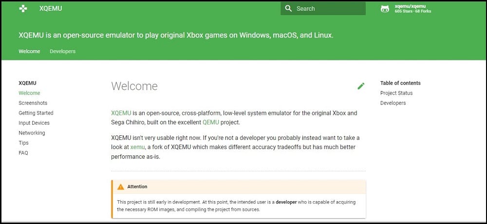Click the bold word developer in the notice
This screenshot has height=224, width=487.
(286, 202)
